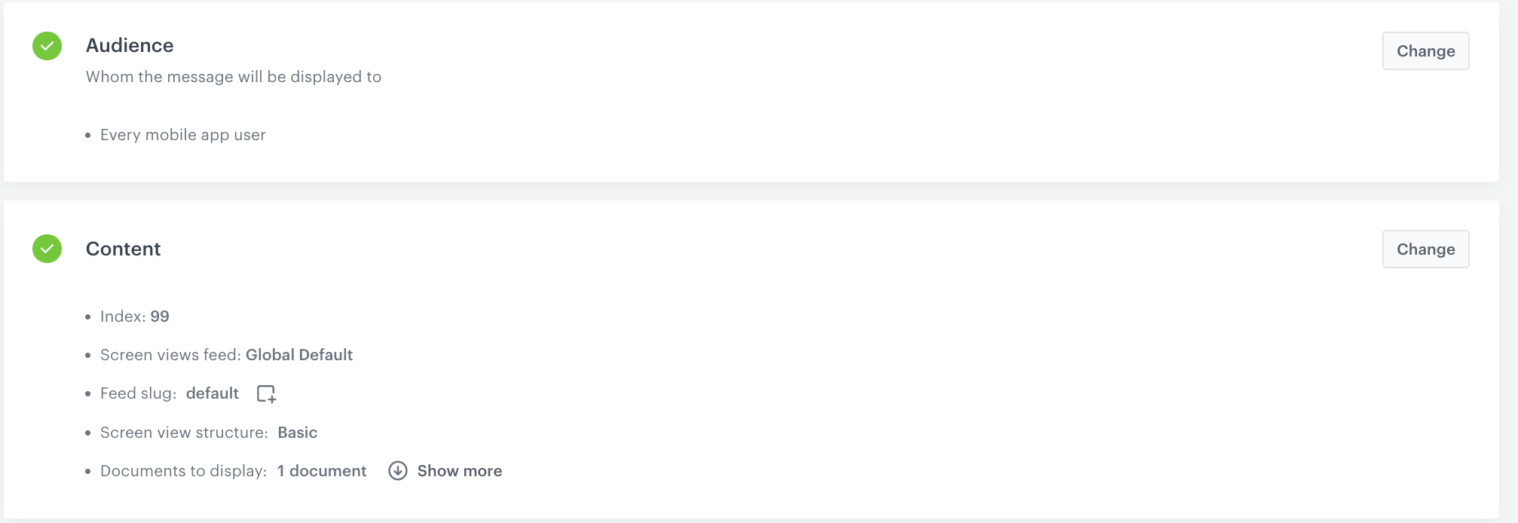This screenshot has width=1518, height=523.
Task: Click the 'Whom the message will be displayed to' subtitle
Action: (x=234, y=77)
